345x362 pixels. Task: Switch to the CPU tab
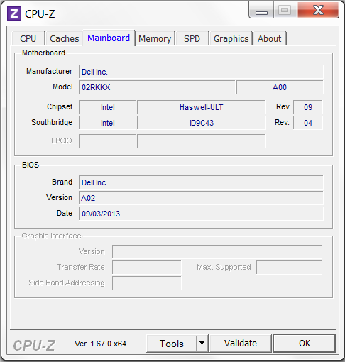click(28, 38)
